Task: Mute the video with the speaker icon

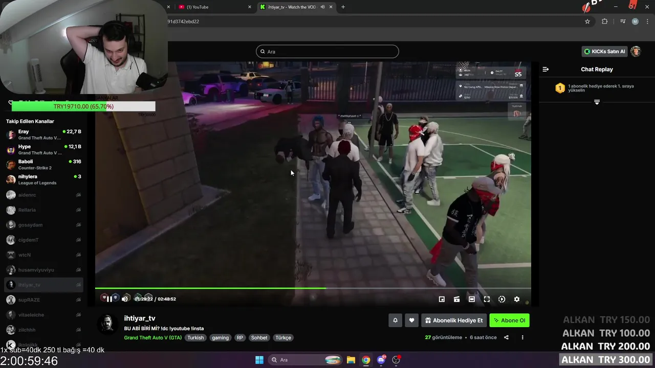Action: coord(125,299)
